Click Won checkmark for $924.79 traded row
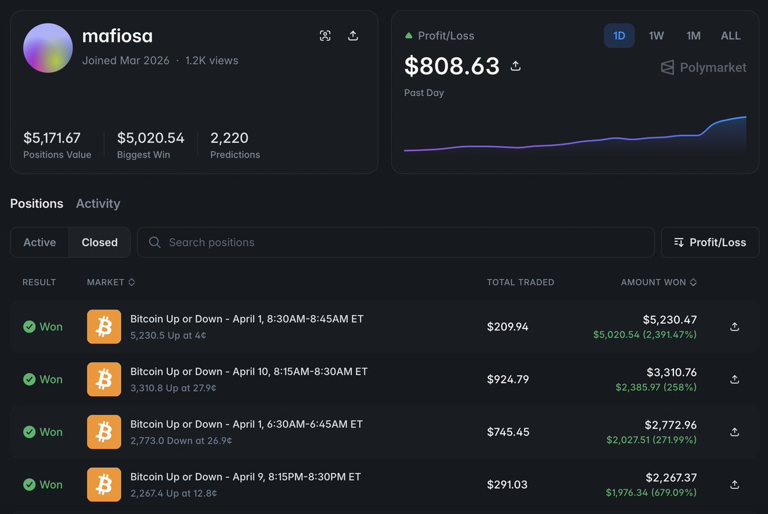The width and height of the screenshot is (768, 514). pyautogui.click(x=29, y=379)
